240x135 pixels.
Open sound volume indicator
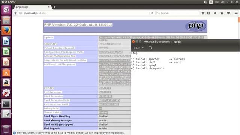pos(223,2)
